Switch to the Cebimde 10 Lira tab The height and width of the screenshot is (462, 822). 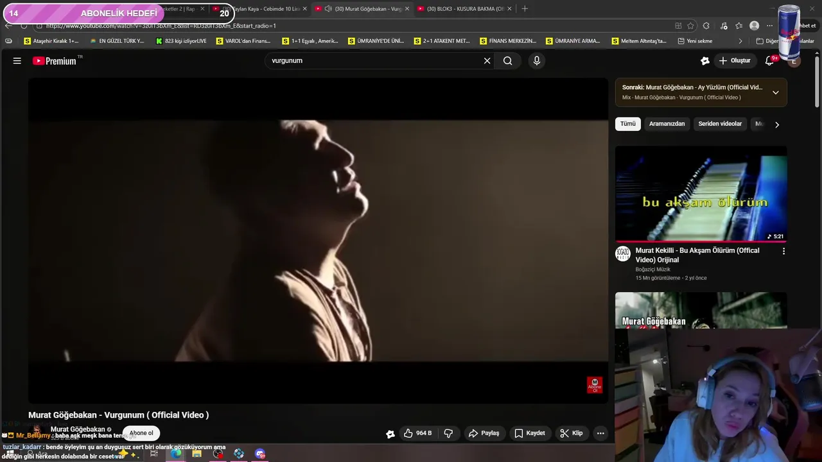point(260,9)
